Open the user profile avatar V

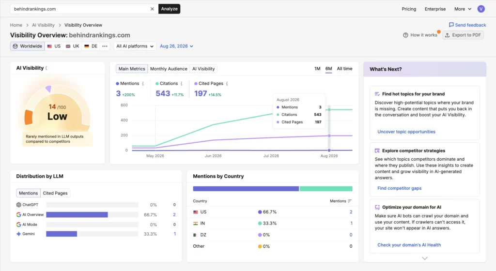[x=481, y=9]
